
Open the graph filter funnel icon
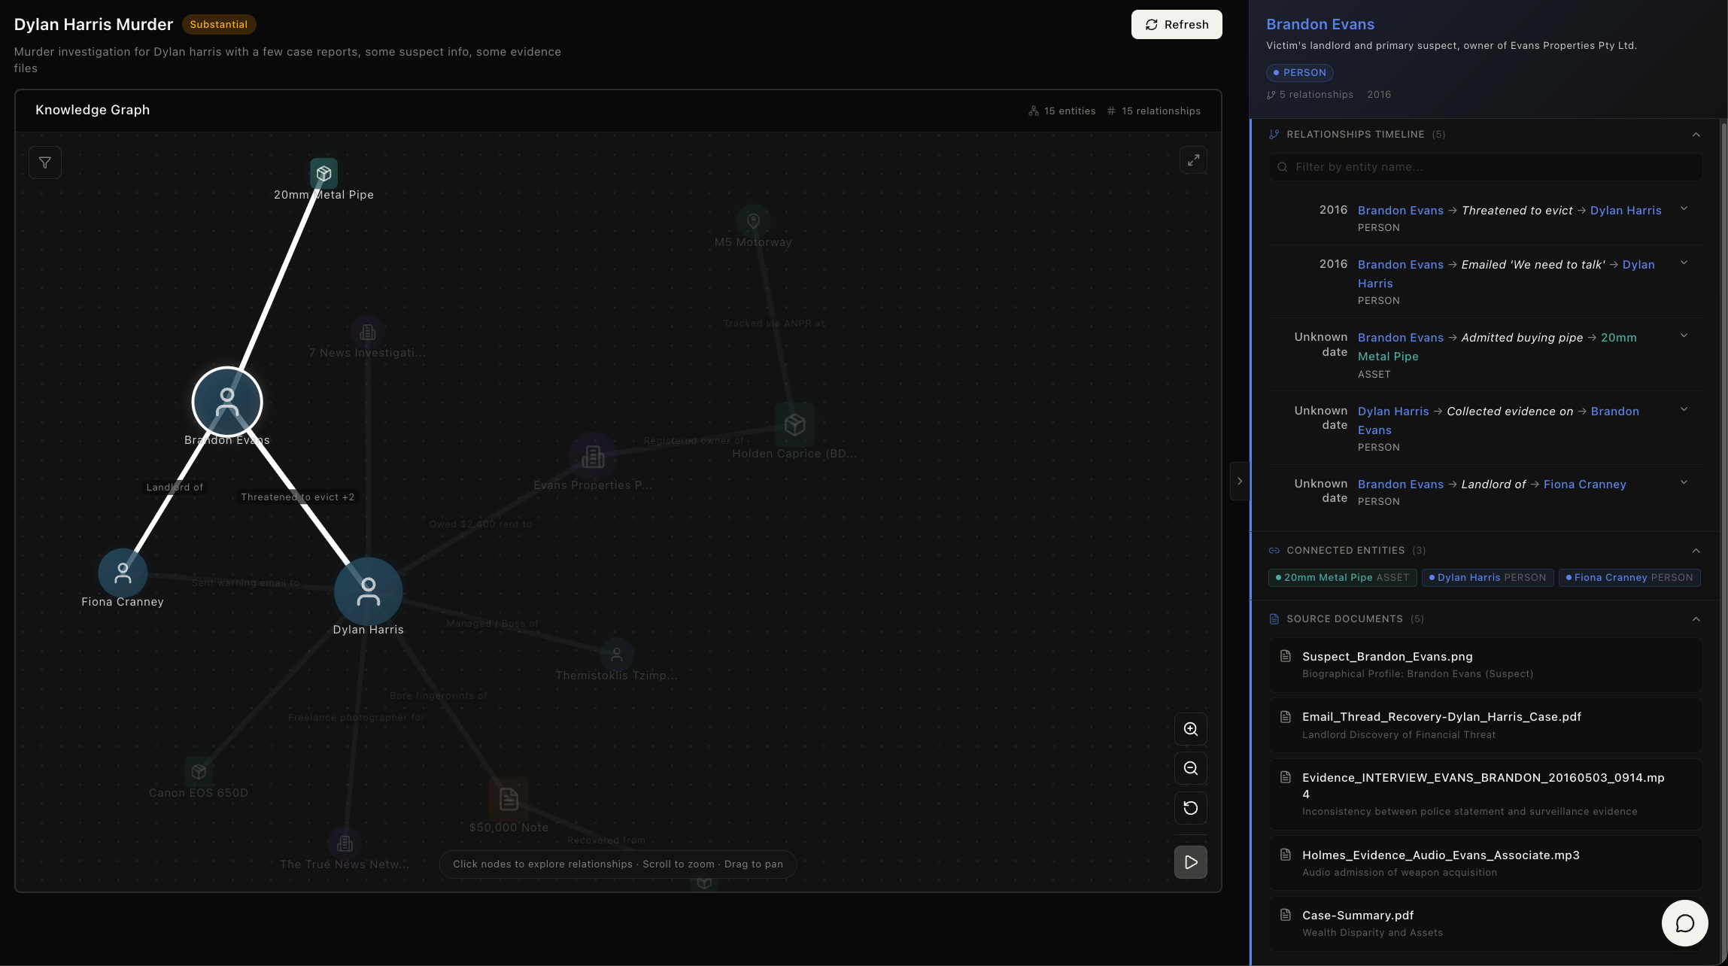(x=45, y=163)
